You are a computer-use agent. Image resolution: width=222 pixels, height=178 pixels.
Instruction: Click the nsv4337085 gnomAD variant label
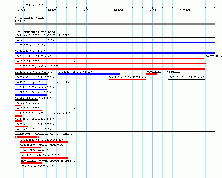coord(43,35)
